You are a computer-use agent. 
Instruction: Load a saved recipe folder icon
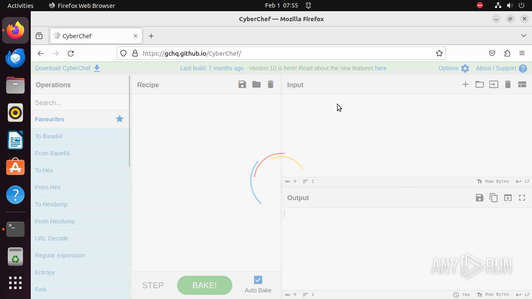point(256,84)
